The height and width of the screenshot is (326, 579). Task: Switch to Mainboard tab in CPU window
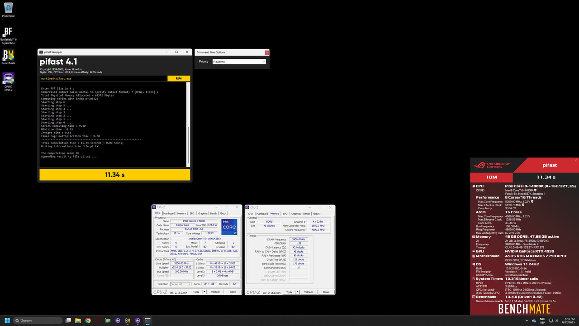(169, 213)
